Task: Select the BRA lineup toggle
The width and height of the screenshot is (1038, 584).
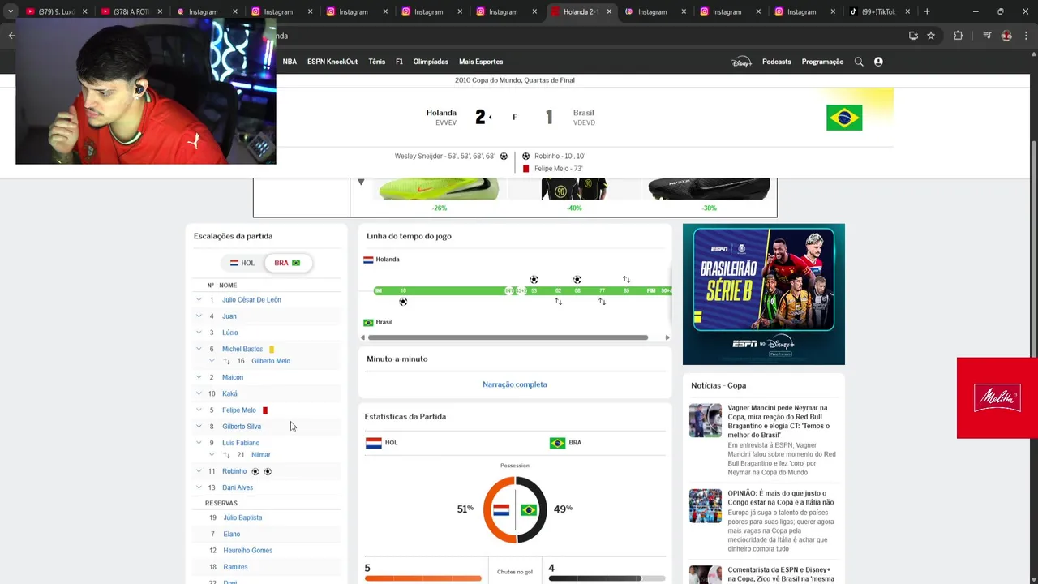Action: [x=288, y=263]
